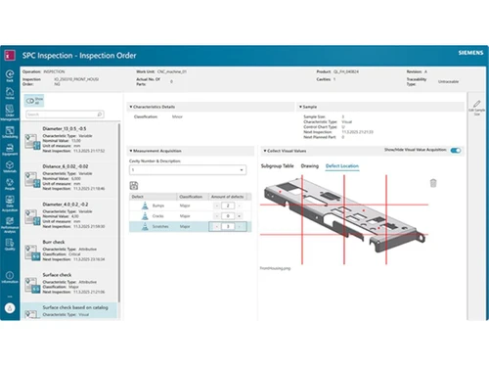The width and height of the screenshot is (489, 367).
Task: Go back using the Back sidebar icon
Action: point(10,75)
